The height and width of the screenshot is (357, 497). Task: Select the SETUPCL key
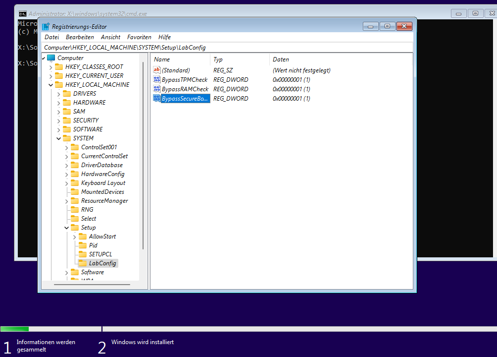[x=100, y=254]
